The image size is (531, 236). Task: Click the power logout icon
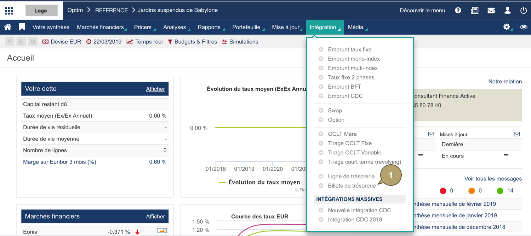pyautogui.click(x=523, y=11)
